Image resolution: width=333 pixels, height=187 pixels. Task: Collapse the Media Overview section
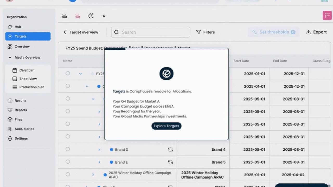[x=10, y=58]
